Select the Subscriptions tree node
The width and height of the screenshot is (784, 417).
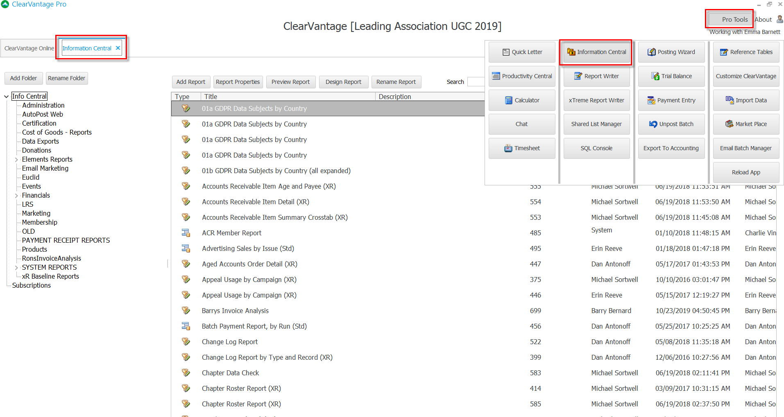click(32, 286)
